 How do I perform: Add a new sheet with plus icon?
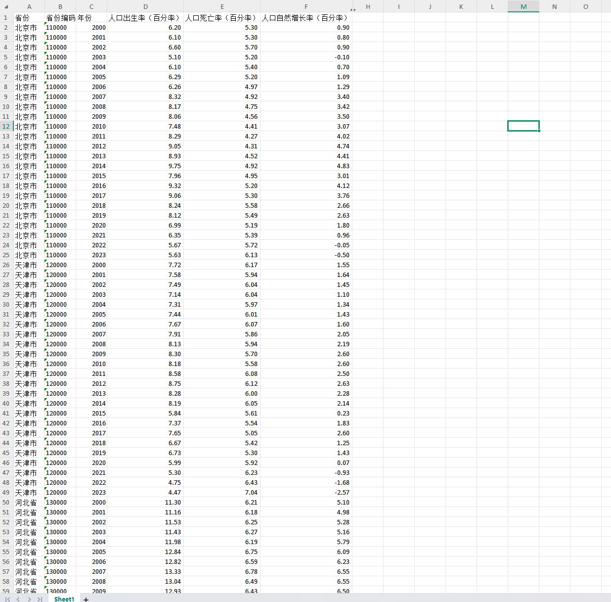[86, 599]
